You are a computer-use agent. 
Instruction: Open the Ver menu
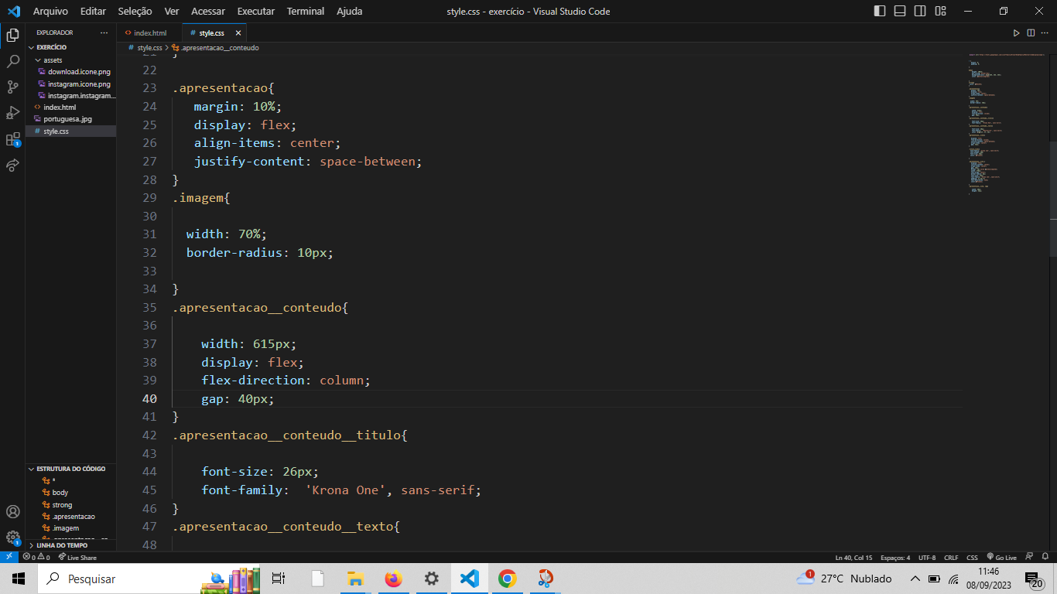point(172,11)
